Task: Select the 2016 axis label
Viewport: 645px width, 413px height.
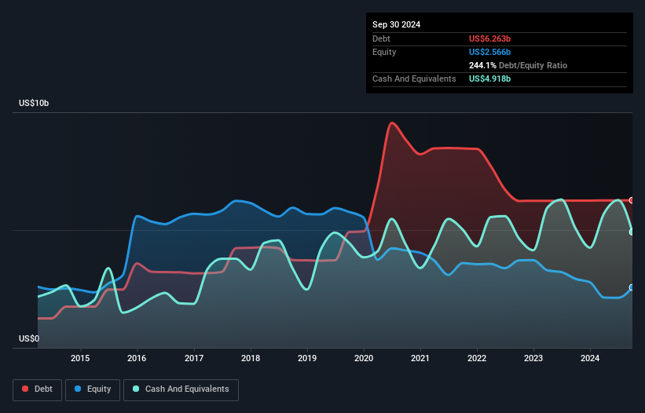Action: (137, 358)
